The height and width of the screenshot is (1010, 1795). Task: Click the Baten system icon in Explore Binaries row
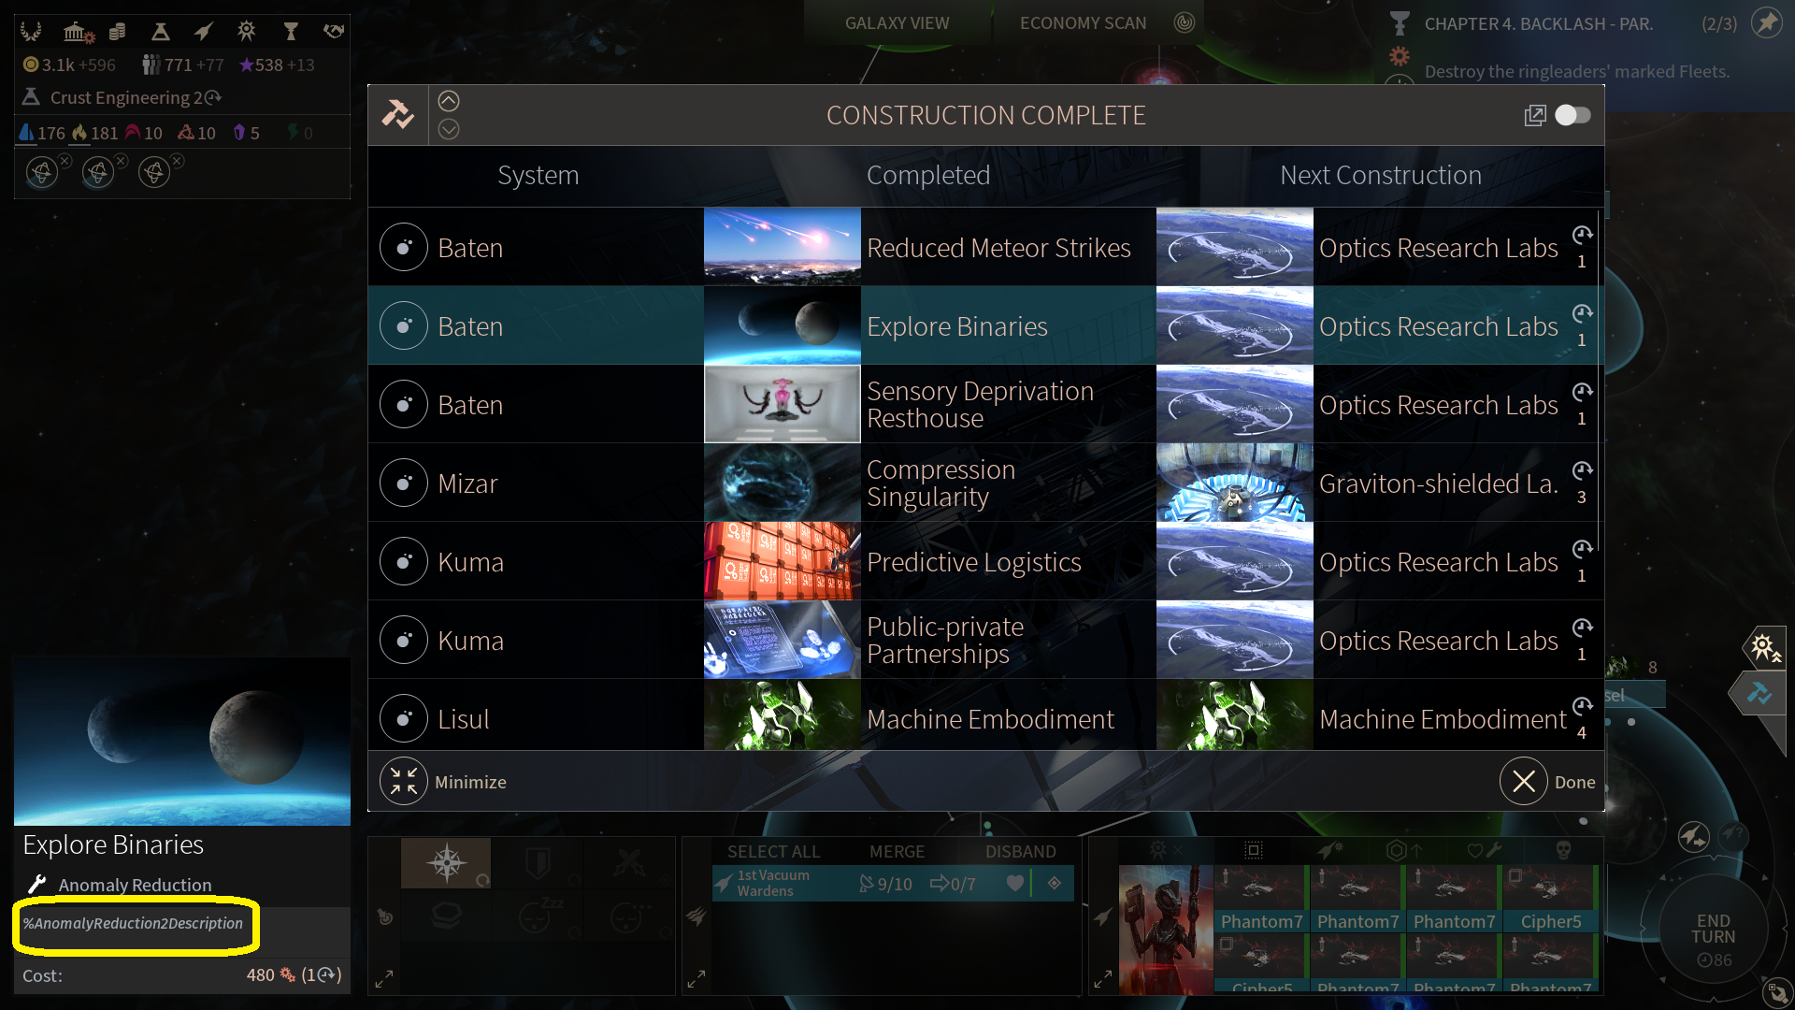point(404,326)
